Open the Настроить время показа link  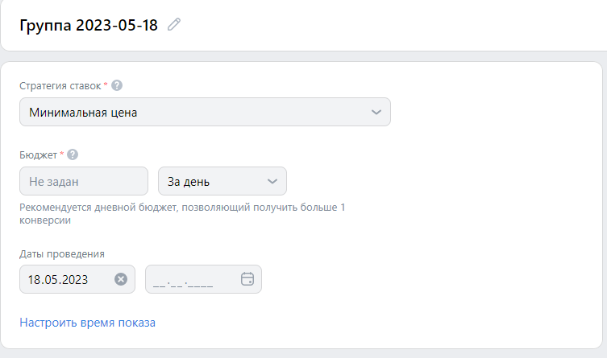88,323
